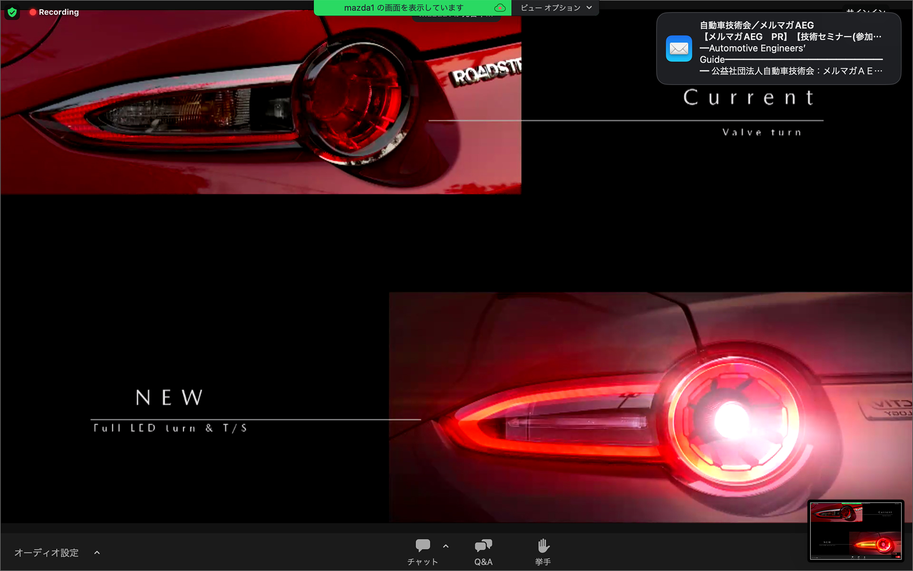Click 'Full LED turn & T/S' caption
This screenshot has width=913, height=571.
point(170,428)
